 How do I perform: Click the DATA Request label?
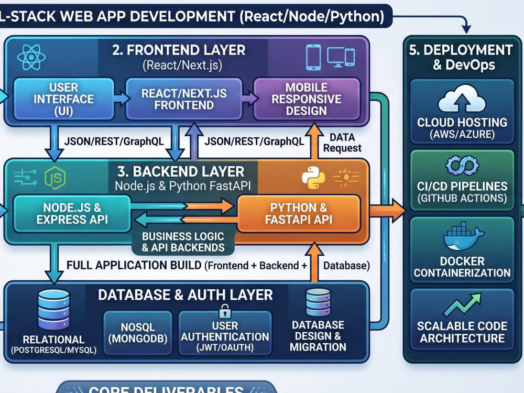(x=342, y=143)
